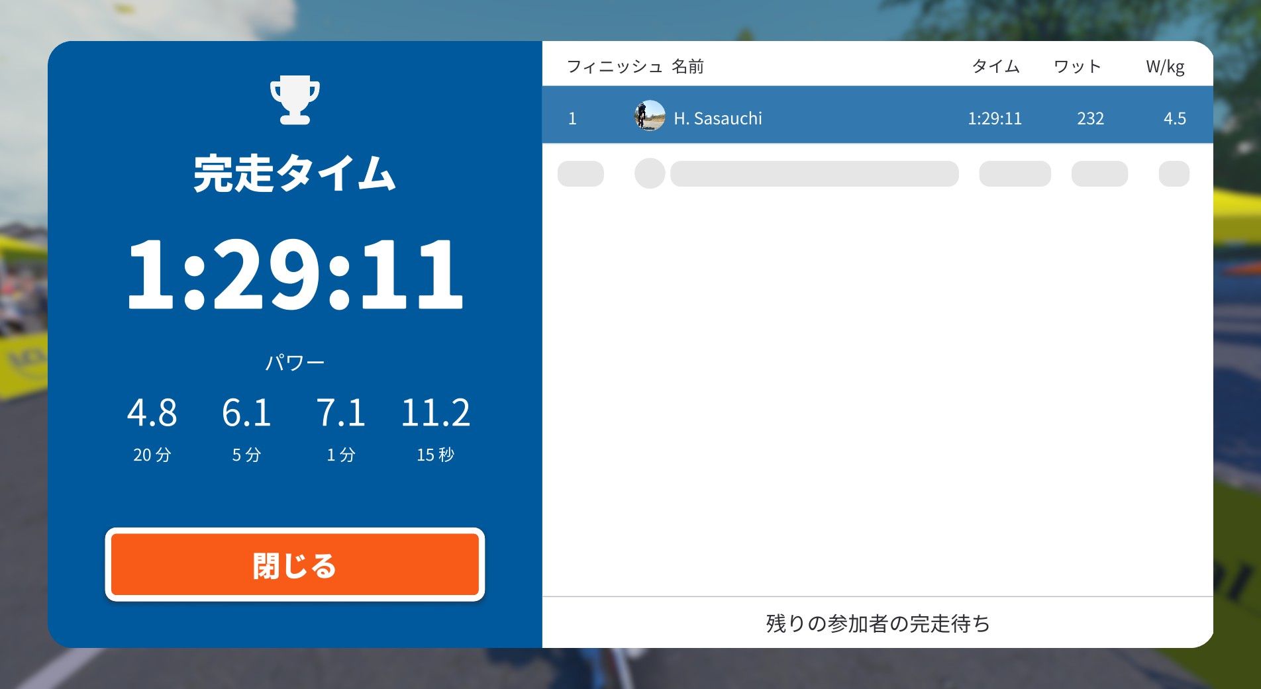Viewport: 1261px width, 689px height.
Task: Click the W/kg column header
Action: pos(1165,66)
